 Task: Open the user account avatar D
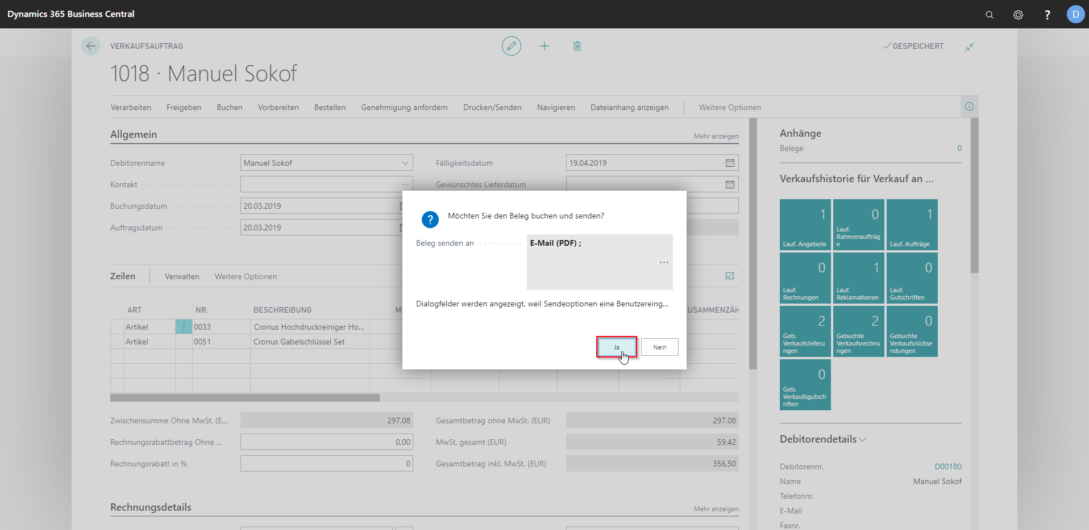(1075, 14)
